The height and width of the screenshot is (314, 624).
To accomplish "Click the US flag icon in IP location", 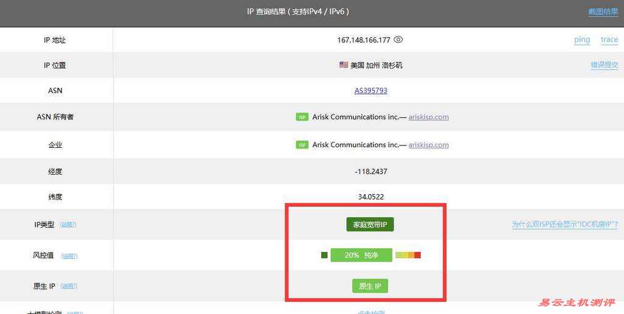I will [344, 65].
